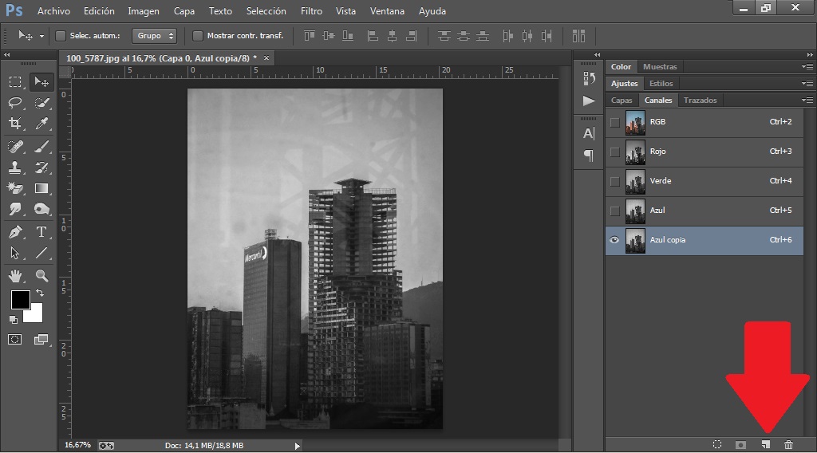Show the Rojo channel
Screen dimensions: 817x453
[x=615, y=152]
